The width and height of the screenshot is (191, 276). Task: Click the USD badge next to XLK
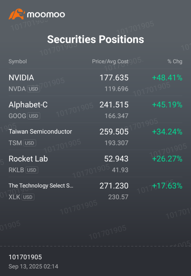coord(28,197)
